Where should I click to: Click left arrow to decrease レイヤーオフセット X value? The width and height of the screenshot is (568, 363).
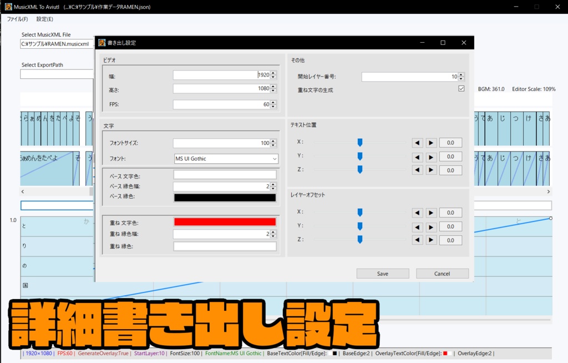(x=417, y=212)
